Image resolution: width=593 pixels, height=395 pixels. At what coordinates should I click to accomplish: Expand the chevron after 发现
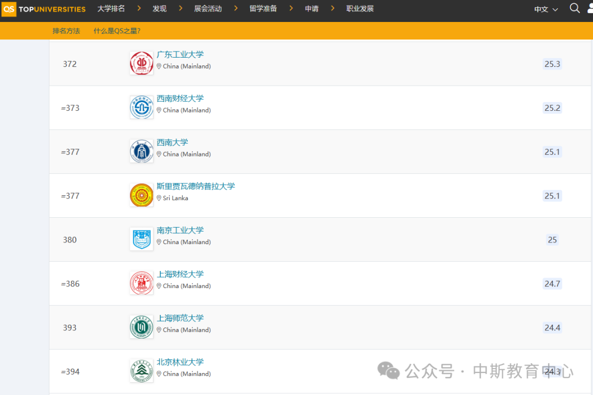coord(181,8)
